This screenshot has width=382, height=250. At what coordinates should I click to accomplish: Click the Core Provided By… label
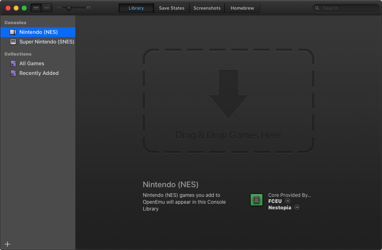[x=290, y=195]
